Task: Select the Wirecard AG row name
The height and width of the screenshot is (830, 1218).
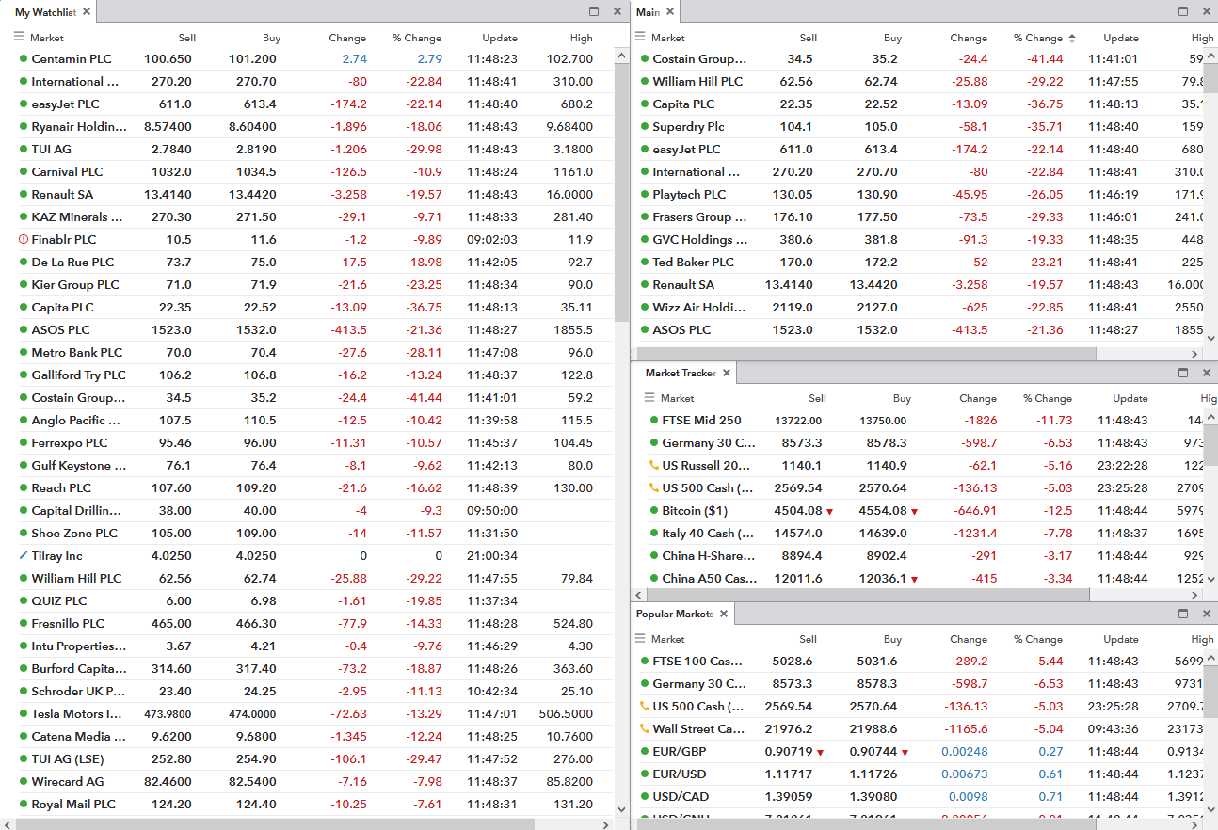Action: [68, 782]
